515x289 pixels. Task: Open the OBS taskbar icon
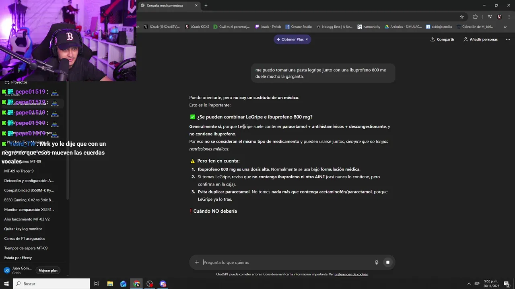(x=150, y=284)
